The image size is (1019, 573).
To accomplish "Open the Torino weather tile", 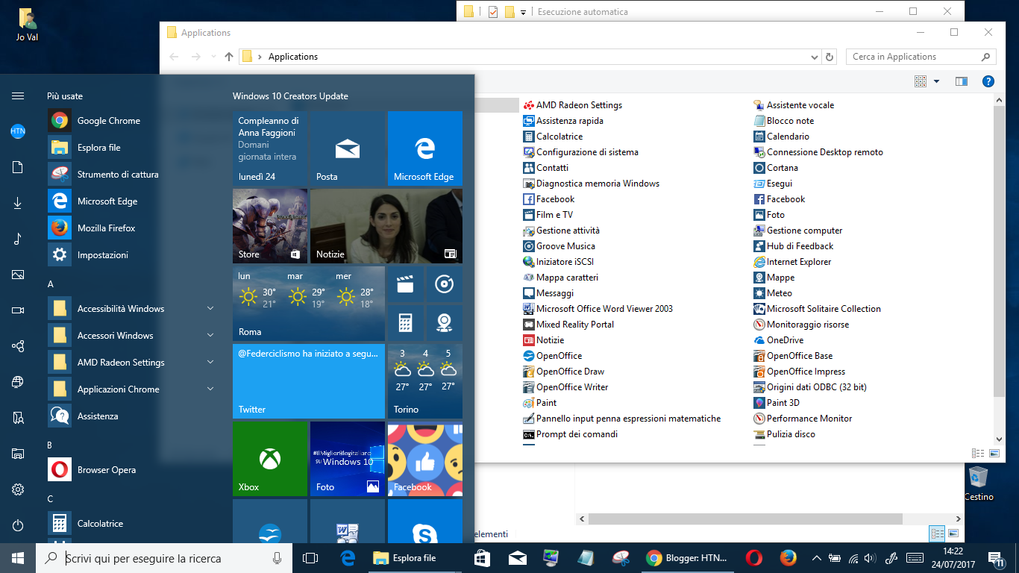I will [x=425, y=381].
